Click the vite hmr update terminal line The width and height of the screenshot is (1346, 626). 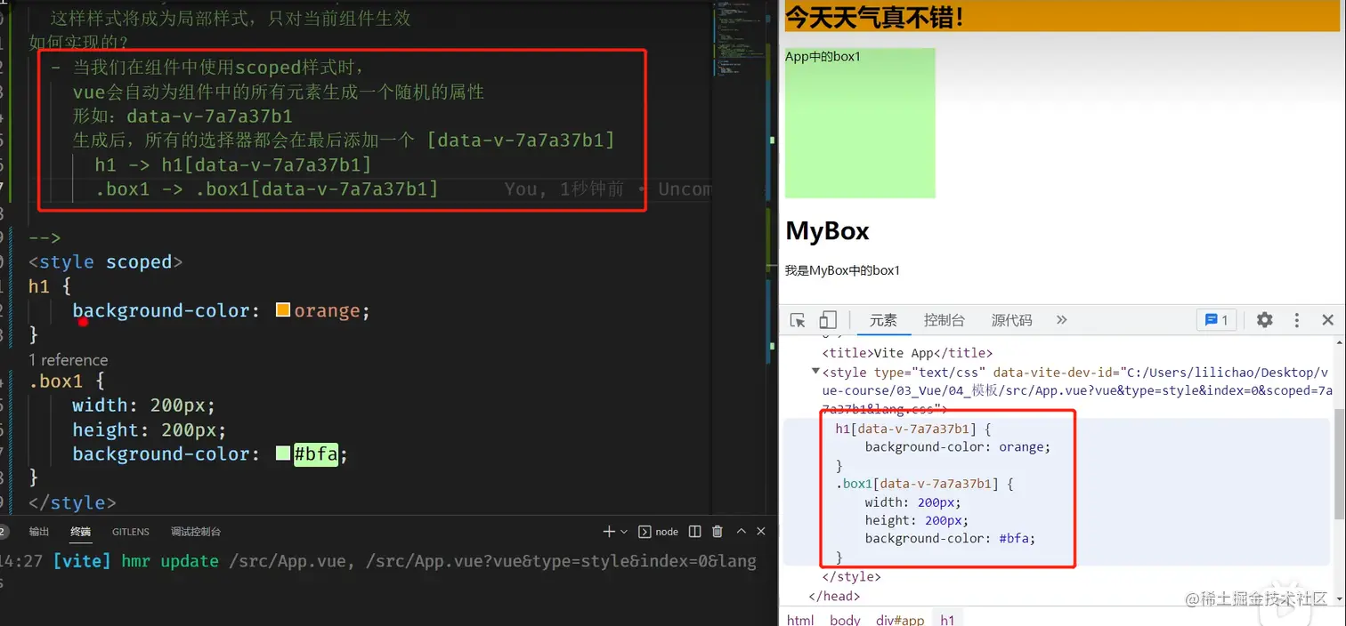point(378,561)
